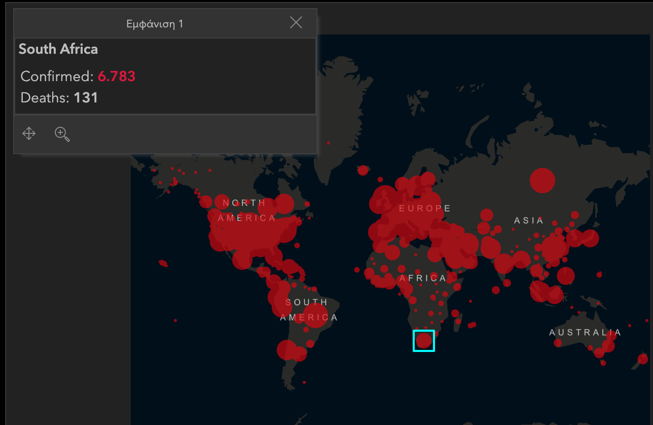Select the large red bubble over Russia
The height and width of the screenshot is (425, 653).
pyautogui.click(x=542, y=181)
